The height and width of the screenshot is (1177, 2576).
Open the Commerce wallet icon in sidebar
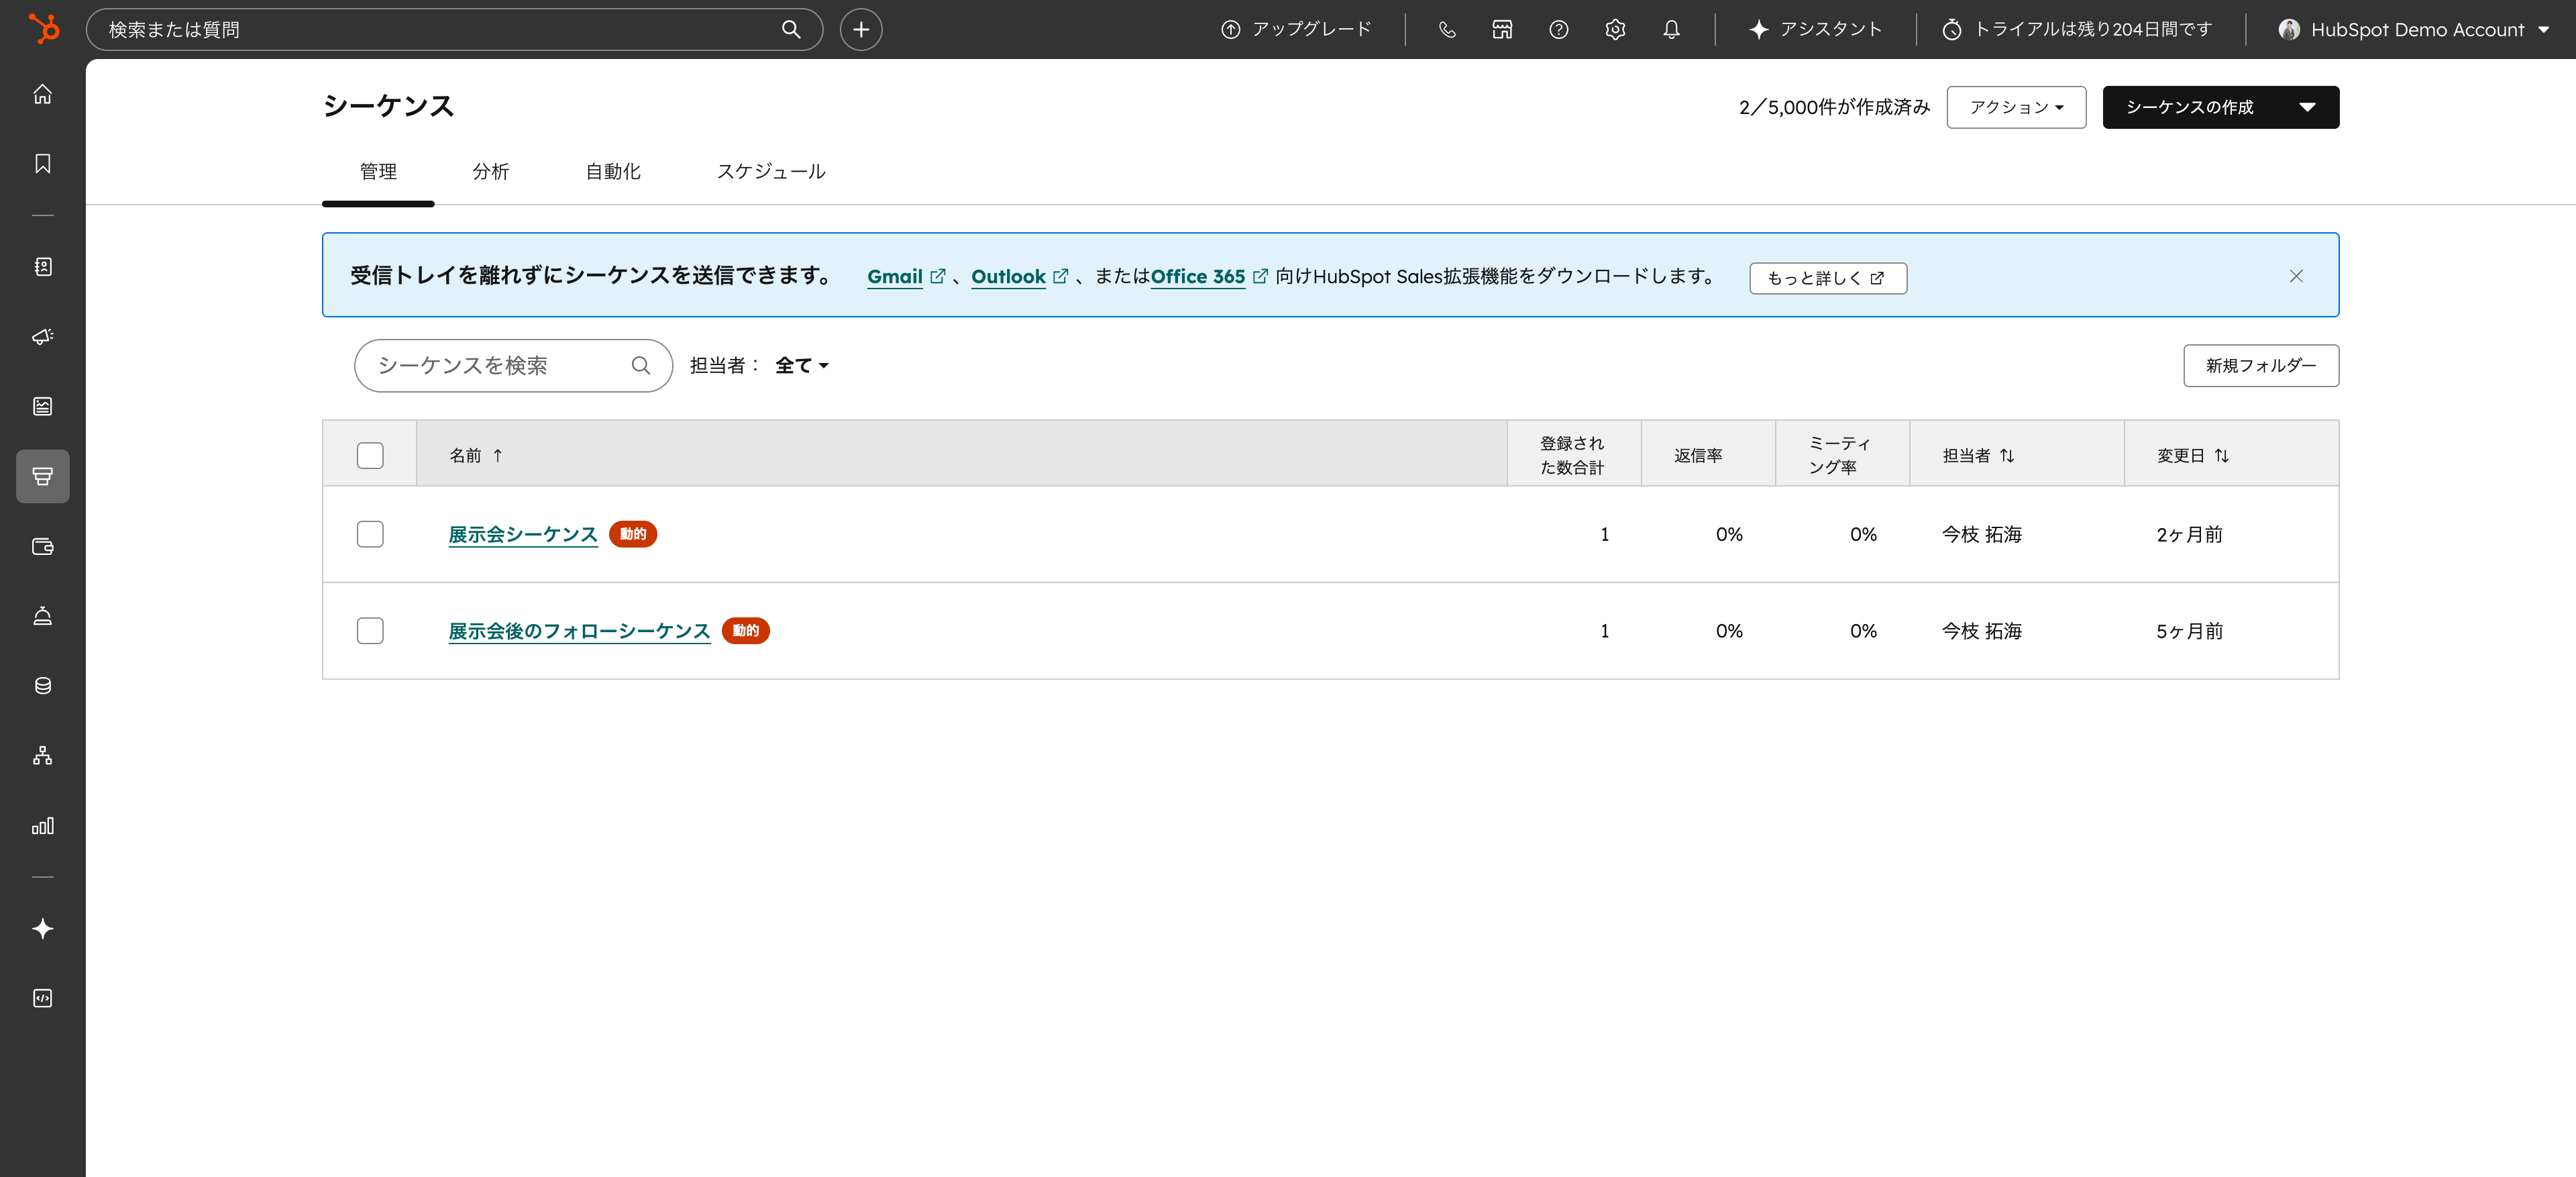click(42, 547)
